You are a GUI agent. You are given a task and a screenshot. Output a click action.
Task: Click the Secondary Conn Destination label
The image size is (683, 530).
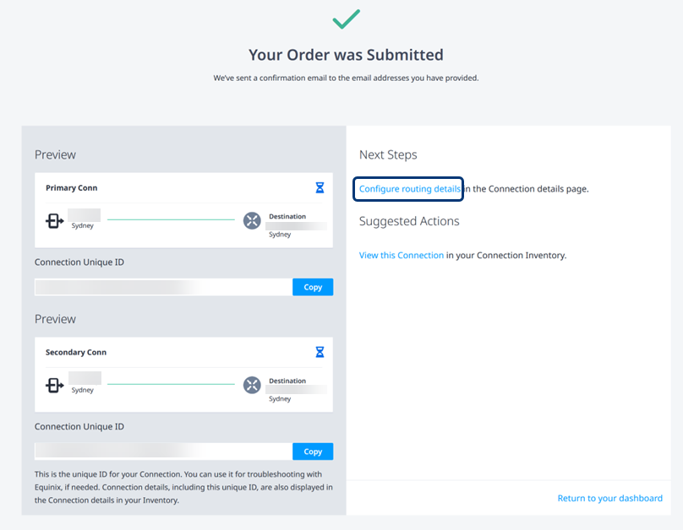click(287, 381)
